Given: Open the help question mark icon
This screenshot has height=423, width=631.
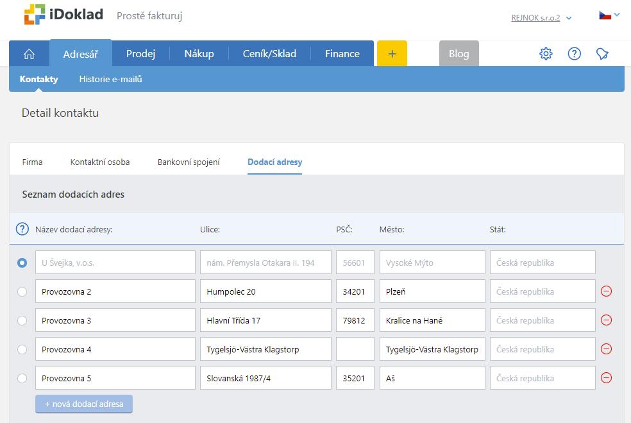Looking at the screenshot, I should click(x=575, y=53).
